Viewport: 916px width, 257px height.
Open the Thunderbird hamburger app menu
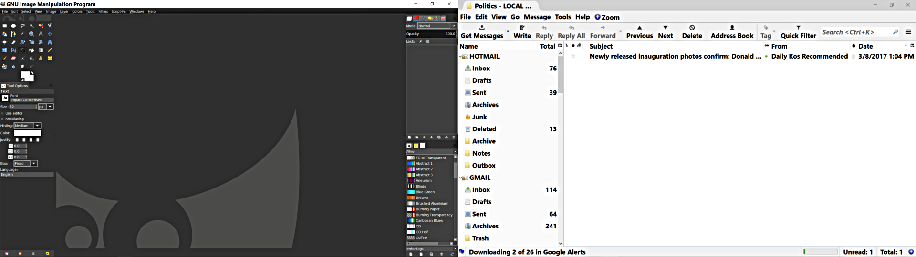[908, 32]
